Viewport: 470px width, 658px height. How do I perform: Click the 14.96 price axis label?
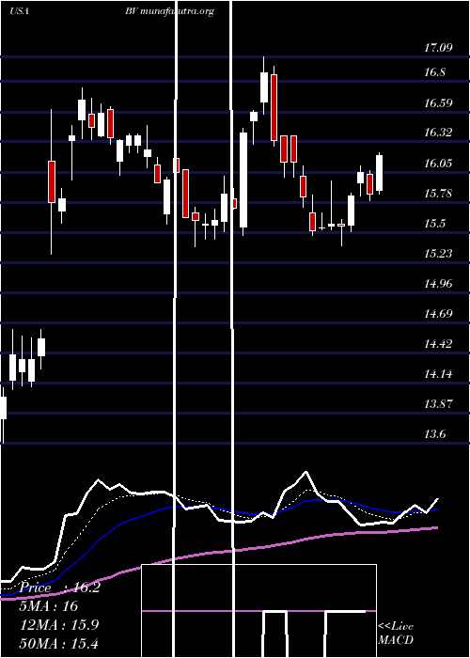438,284
